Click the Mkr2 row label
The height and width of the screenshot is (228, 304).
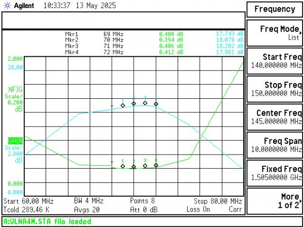pyautogui.click(x=72, y=40)
